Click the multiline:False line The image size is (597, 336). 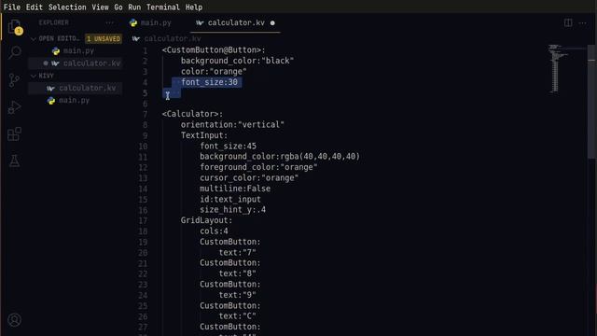pyautogui.click(x=235, y=189)
